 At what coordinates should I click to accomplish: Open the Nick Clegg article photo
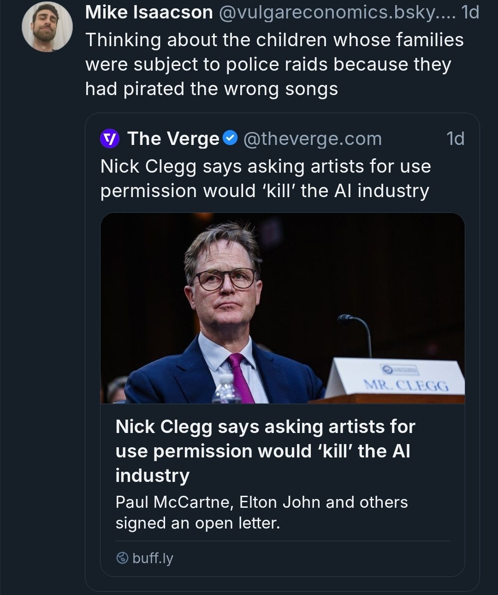coord(282,308)
